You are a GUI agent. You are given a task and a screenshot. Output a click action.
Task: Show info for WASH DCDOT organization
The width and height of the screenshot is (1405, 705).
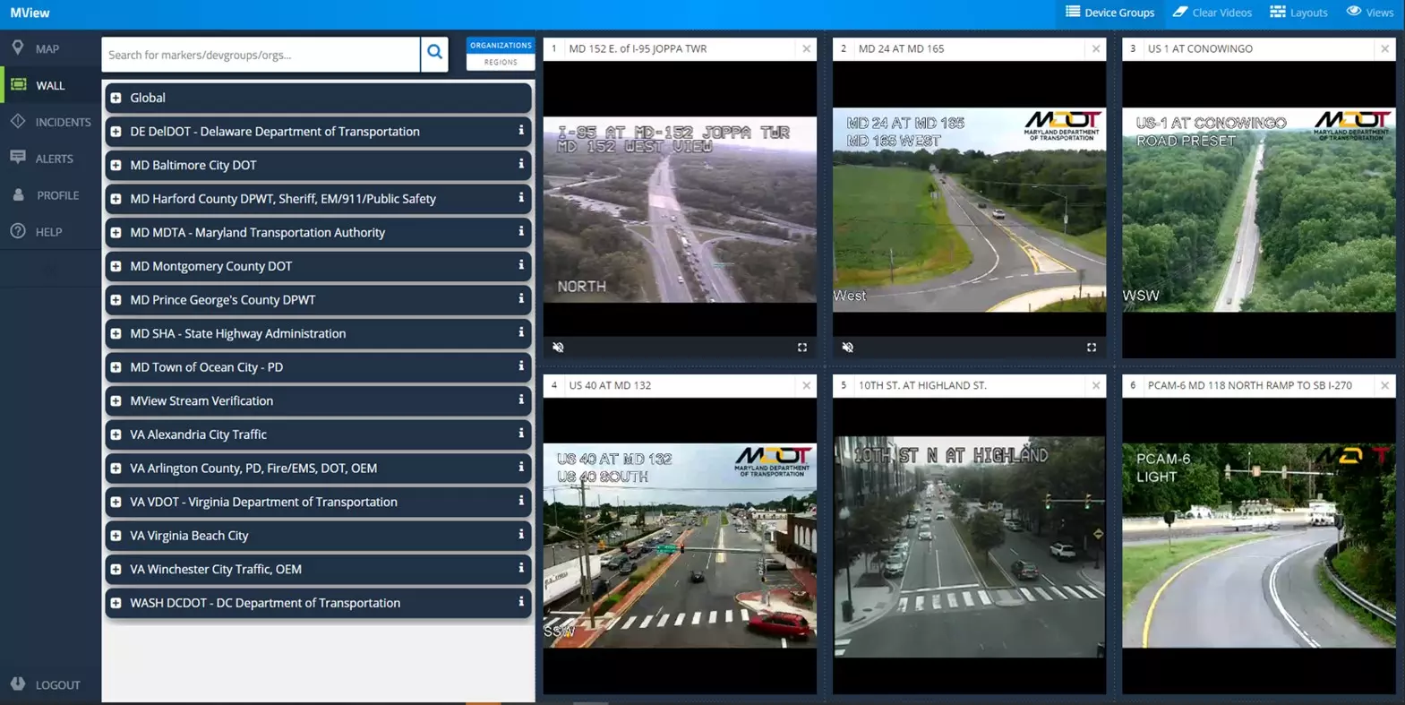point(521,602)
